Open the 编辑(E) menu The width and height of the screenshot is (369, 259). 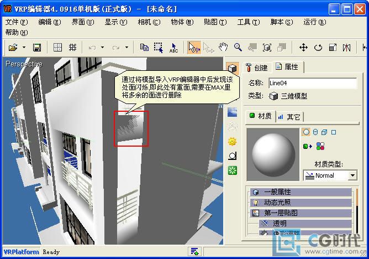(50, 22)
